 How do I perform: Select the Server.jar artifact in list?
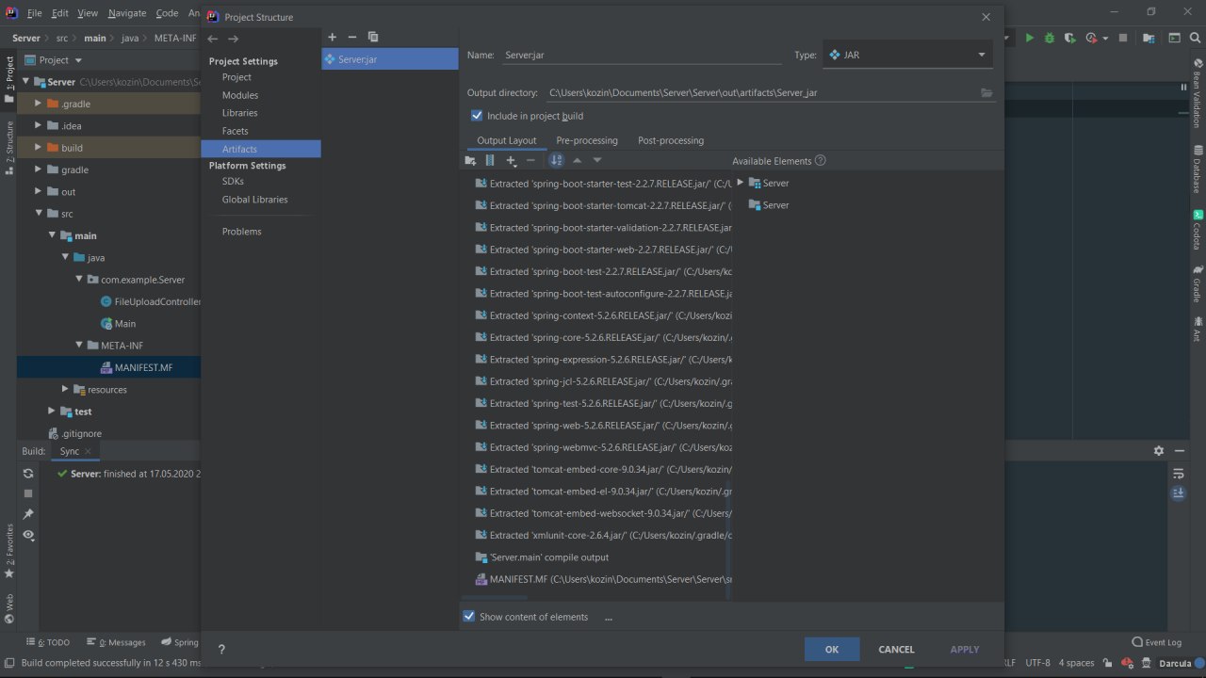390,58
